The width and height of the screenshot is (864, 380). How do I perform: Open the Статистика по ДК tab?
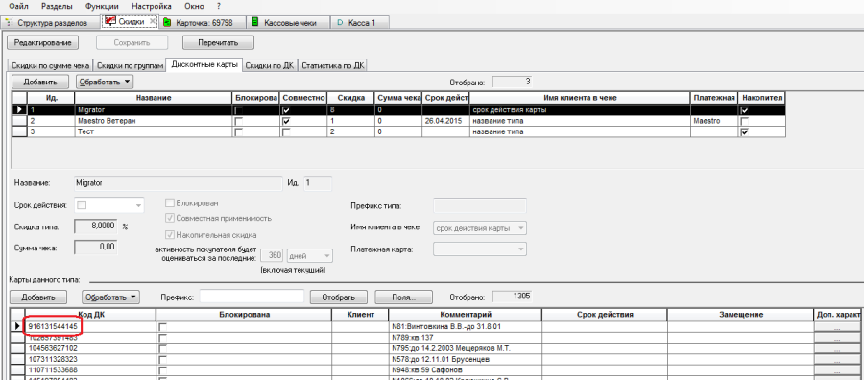pos(333,65)
